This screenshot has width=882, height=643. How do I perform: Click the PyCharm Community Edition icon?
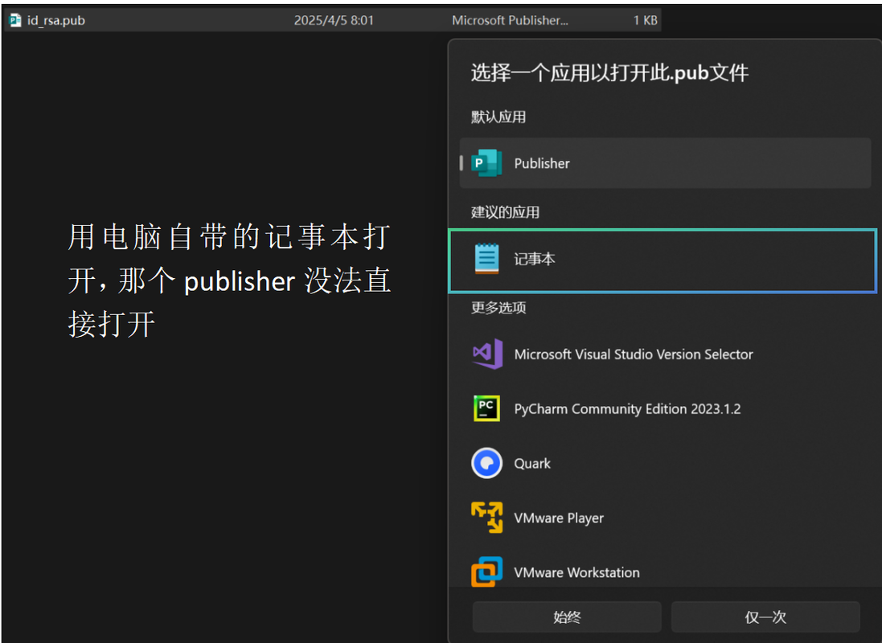click(x=486, y=408)
